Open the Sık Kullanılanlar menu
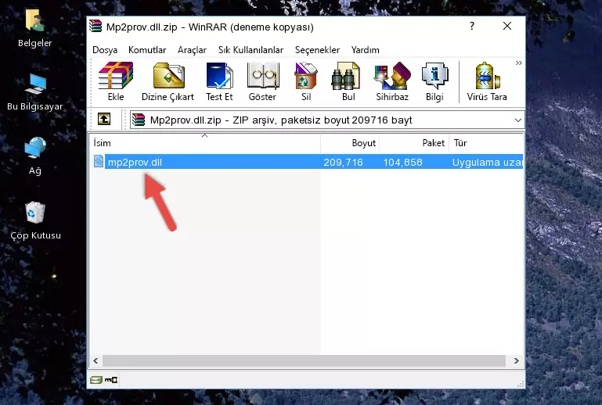Screen dimensions: 602x405 click(251, 50)
